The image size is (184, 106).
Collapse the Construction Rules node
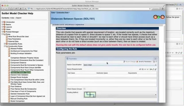pos(5,46)
